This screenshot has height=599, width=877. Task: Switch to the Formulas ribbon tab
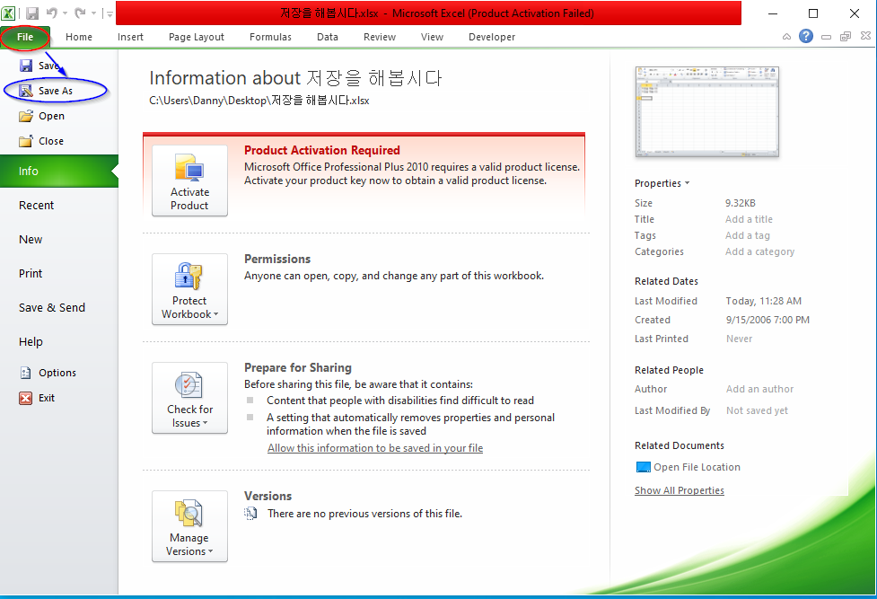click(x=271, y=37)
